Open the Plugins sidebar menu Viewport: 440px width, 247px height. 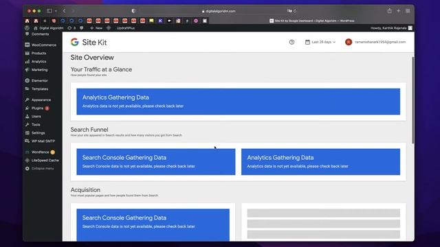37,108
